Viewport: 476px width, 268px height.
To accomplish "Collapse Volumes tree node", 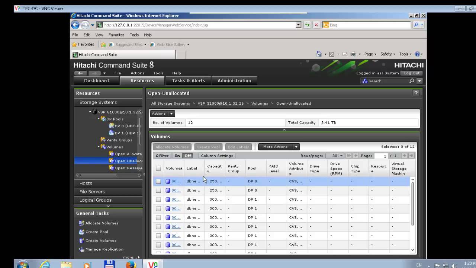I will point(99,147).
